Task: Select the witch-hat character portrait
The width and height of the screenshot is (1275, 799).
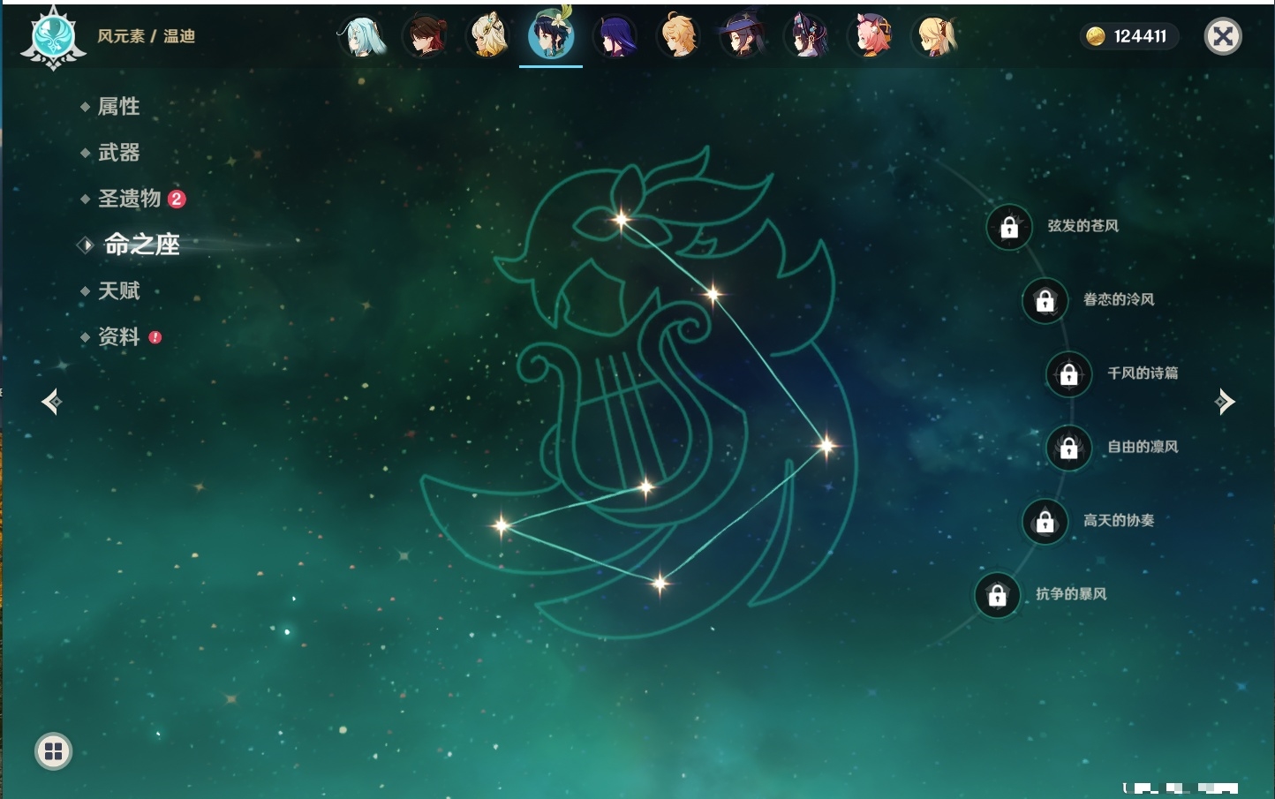Action: (743, 36)
